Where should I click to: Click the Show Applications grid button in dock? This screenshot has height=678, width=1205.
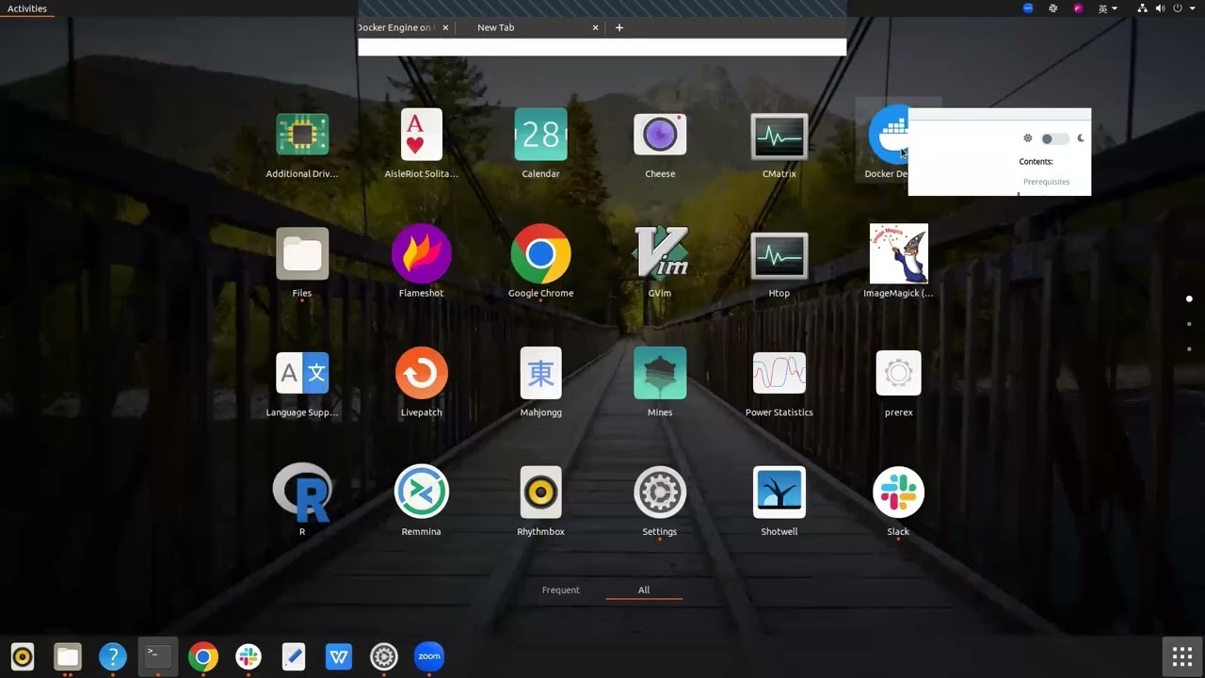pos(1181,656)
